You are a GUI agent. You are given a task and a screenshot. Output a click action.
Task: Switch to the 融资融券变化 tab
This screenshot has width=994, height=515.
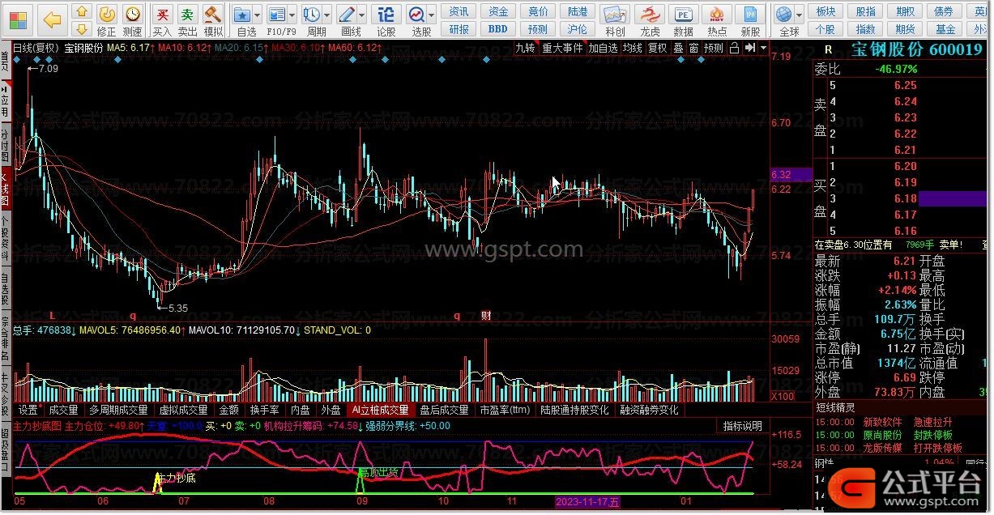[649, 410]
